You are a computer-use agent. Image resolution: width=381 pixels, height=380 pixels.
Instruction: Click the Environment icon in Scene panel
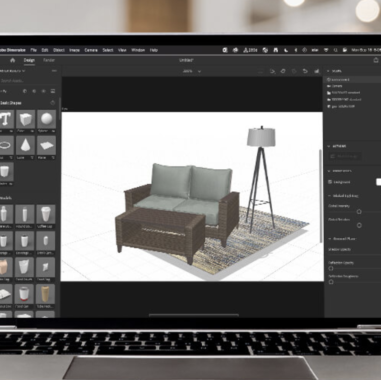point(329,80)
